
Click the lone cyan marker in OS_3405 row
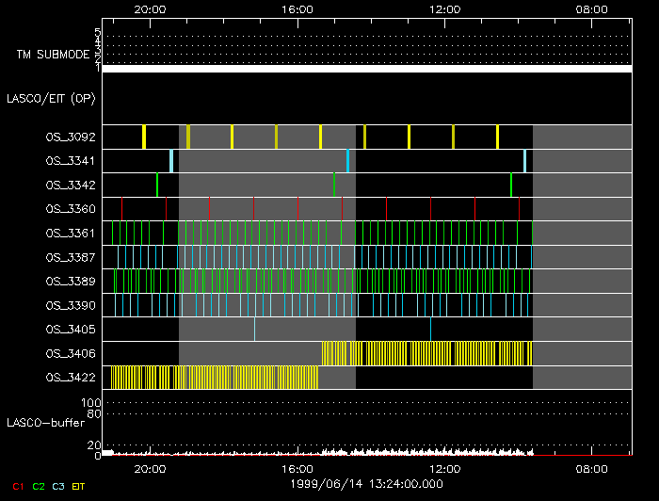[254, 329]
